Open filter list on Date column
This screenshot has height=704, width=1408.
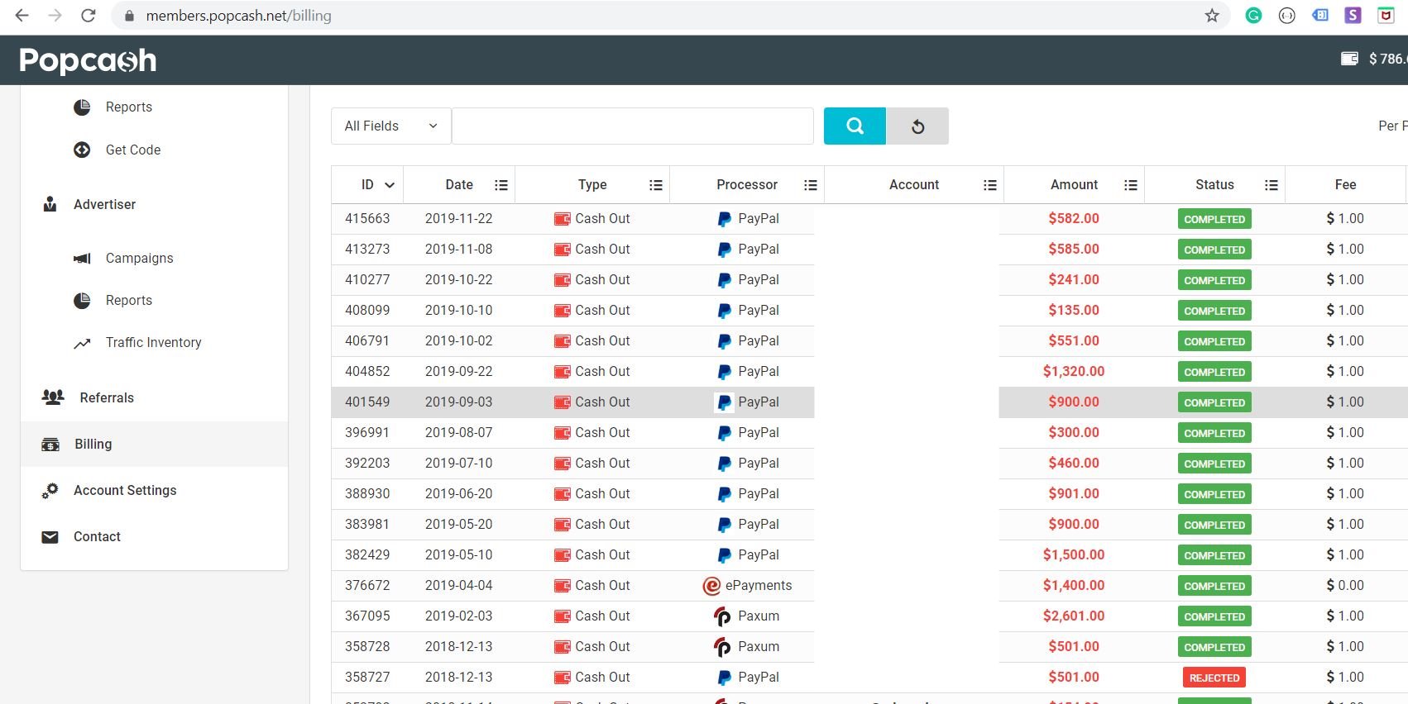point(501,185)
